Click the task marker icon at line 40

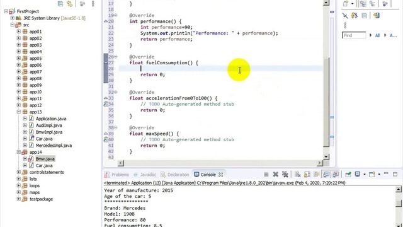(x=106, y=139)
